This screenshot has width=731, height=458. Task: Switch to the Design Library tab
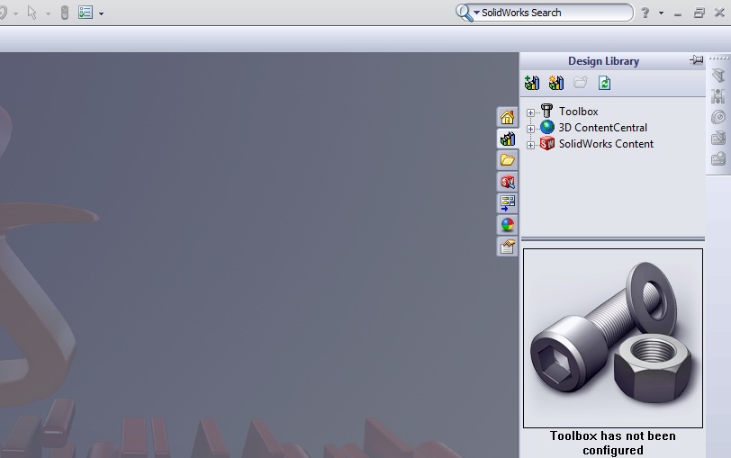507,139
